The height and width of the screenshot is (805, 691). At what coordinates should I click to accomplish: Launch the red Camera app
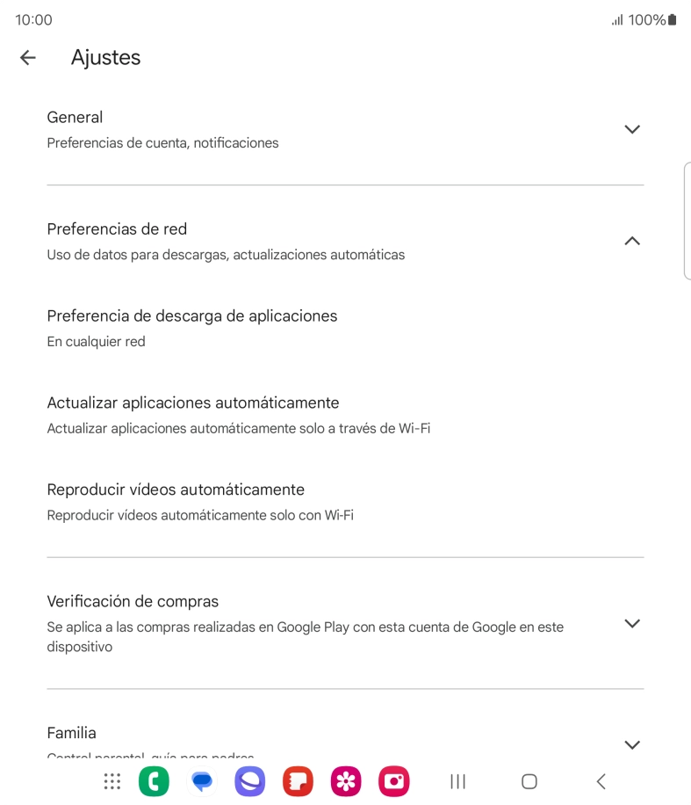[394, 781]
